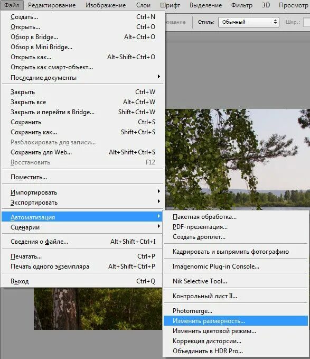Choose Закрыть with the Ctrl+W shortcut

(x=83, y=92)
